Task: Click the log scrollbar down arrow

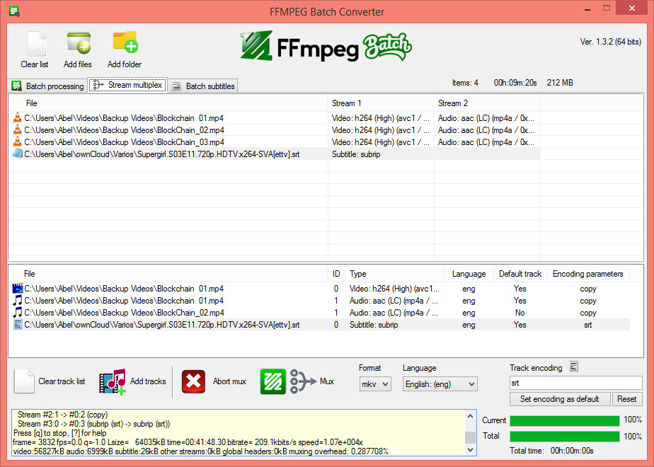Action: click(x=471, y=450)
